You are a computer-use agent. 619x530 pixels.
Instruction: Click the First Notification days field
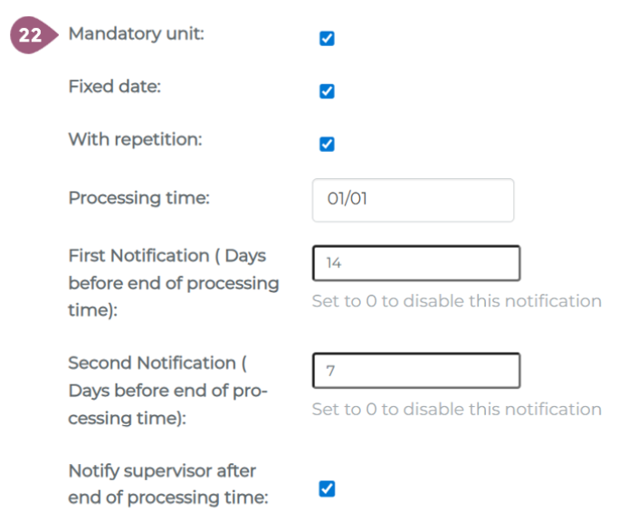pos(416,263)
